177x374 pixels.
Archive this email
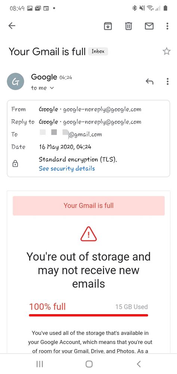108,26
